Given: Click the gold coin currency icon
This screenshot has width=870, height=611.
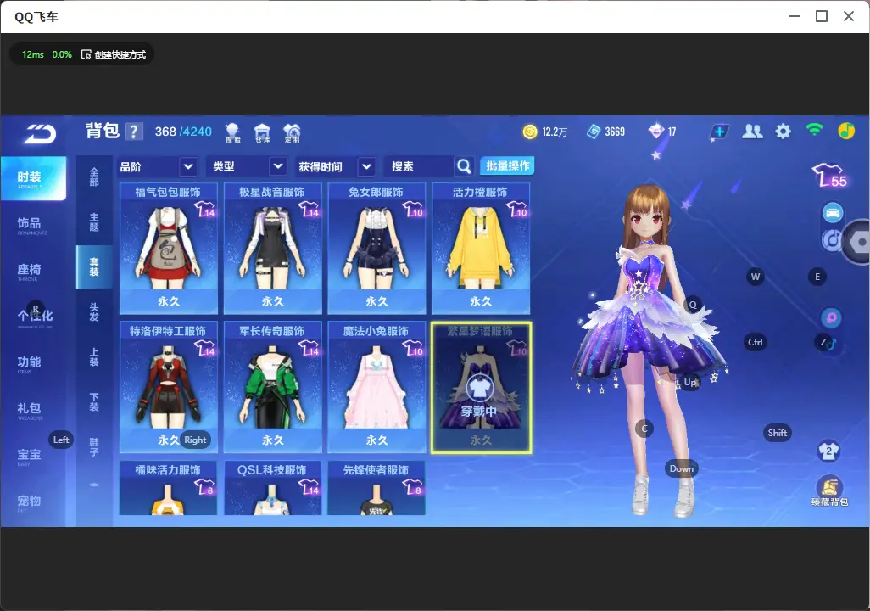Looking at the screenshot, I should 530,132.
